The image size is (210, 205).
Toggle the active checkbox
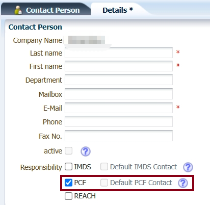coord(69,151)
